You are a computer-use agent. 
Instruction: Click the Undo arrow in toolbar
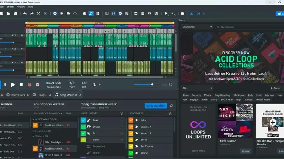[x=25, y=14]
